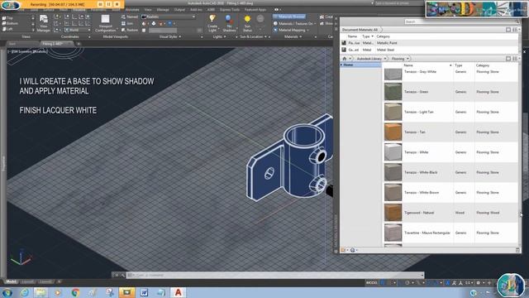Open Microsoft Word from the taskbar
The height and width of the screenshot is (298, 529).
[144, 292]
